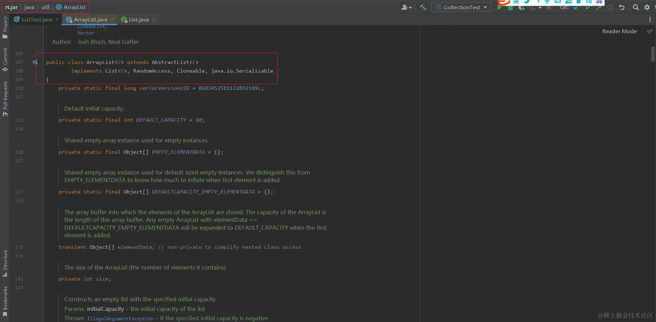Image resolution: width=656 pixels, height=322 pixels.
Task: Click the editor vertical scrollbar thumb
Action: point(653,54)
